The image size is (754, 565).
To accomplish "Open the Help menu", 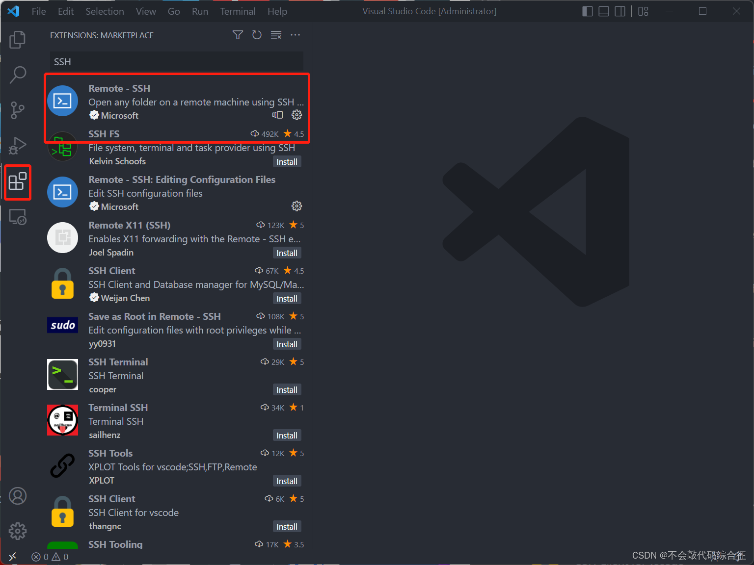I will (x=277, y=11).
